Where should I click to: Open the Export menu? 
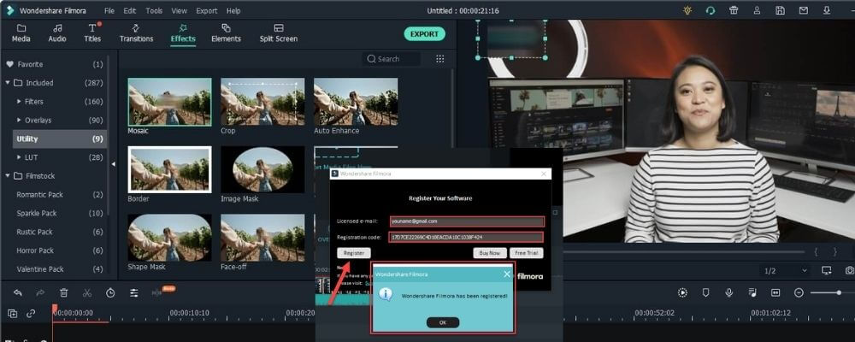206,10
